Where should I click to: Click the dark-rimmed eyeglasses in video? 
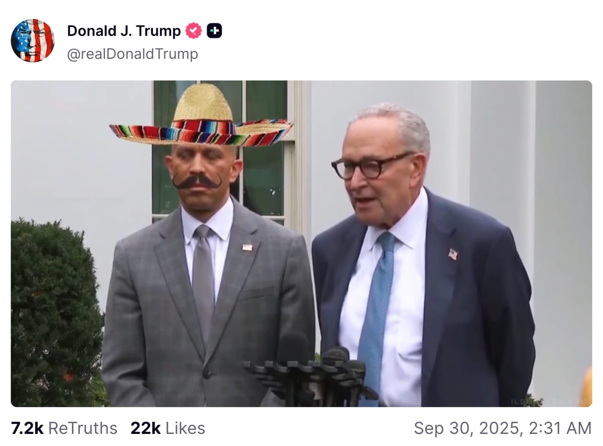click(x=370, y=168)
